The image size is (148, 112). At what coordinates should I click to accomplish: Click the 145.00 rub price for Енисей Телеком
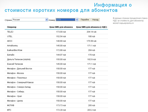61,64
